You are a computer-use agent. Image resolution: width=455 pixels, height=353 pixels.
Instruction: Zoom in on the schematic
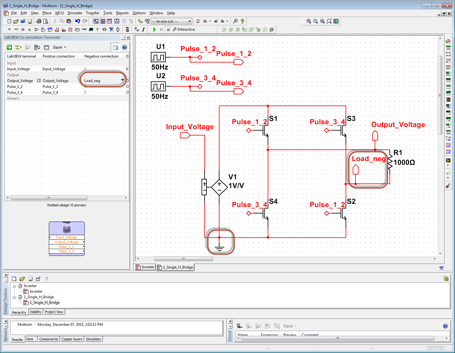[309, 21]
